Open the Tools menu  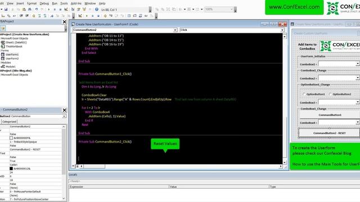[x=64, y=3]
